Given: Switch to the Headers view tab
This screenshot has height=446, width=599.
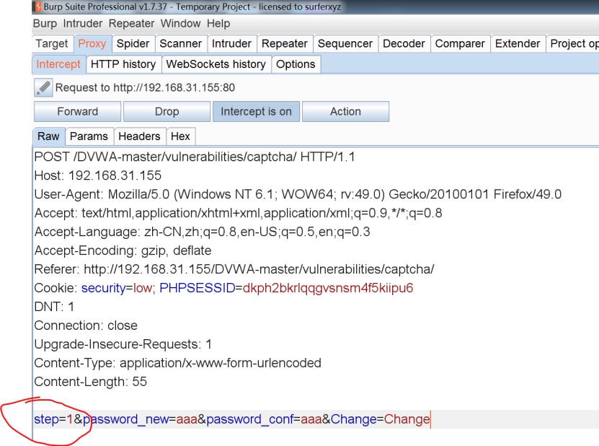Looking at the screenshot, I should 139,136.
